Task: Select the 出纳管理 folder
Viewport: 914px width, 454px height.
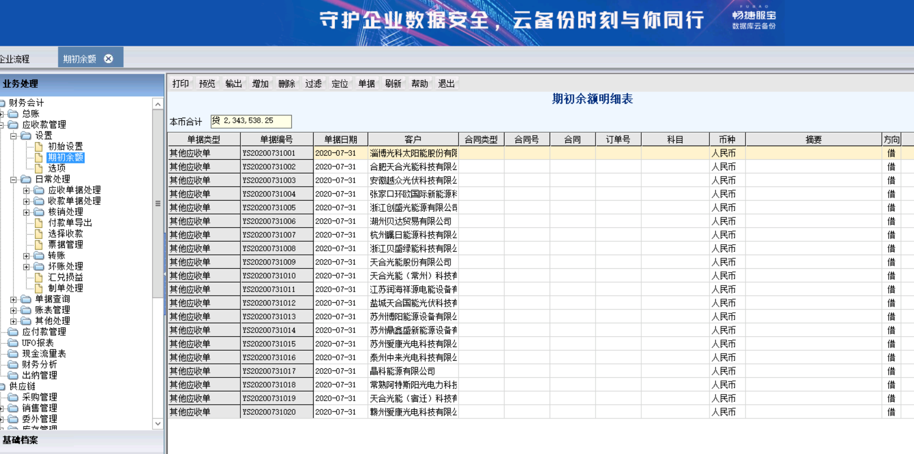Action: click(39, 376)
